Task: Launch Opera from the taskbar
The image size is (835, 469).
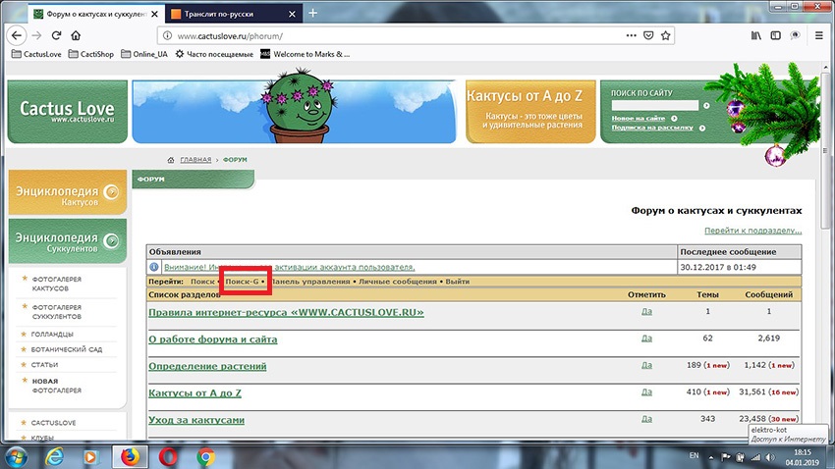Action: click(x=169, y=456)
